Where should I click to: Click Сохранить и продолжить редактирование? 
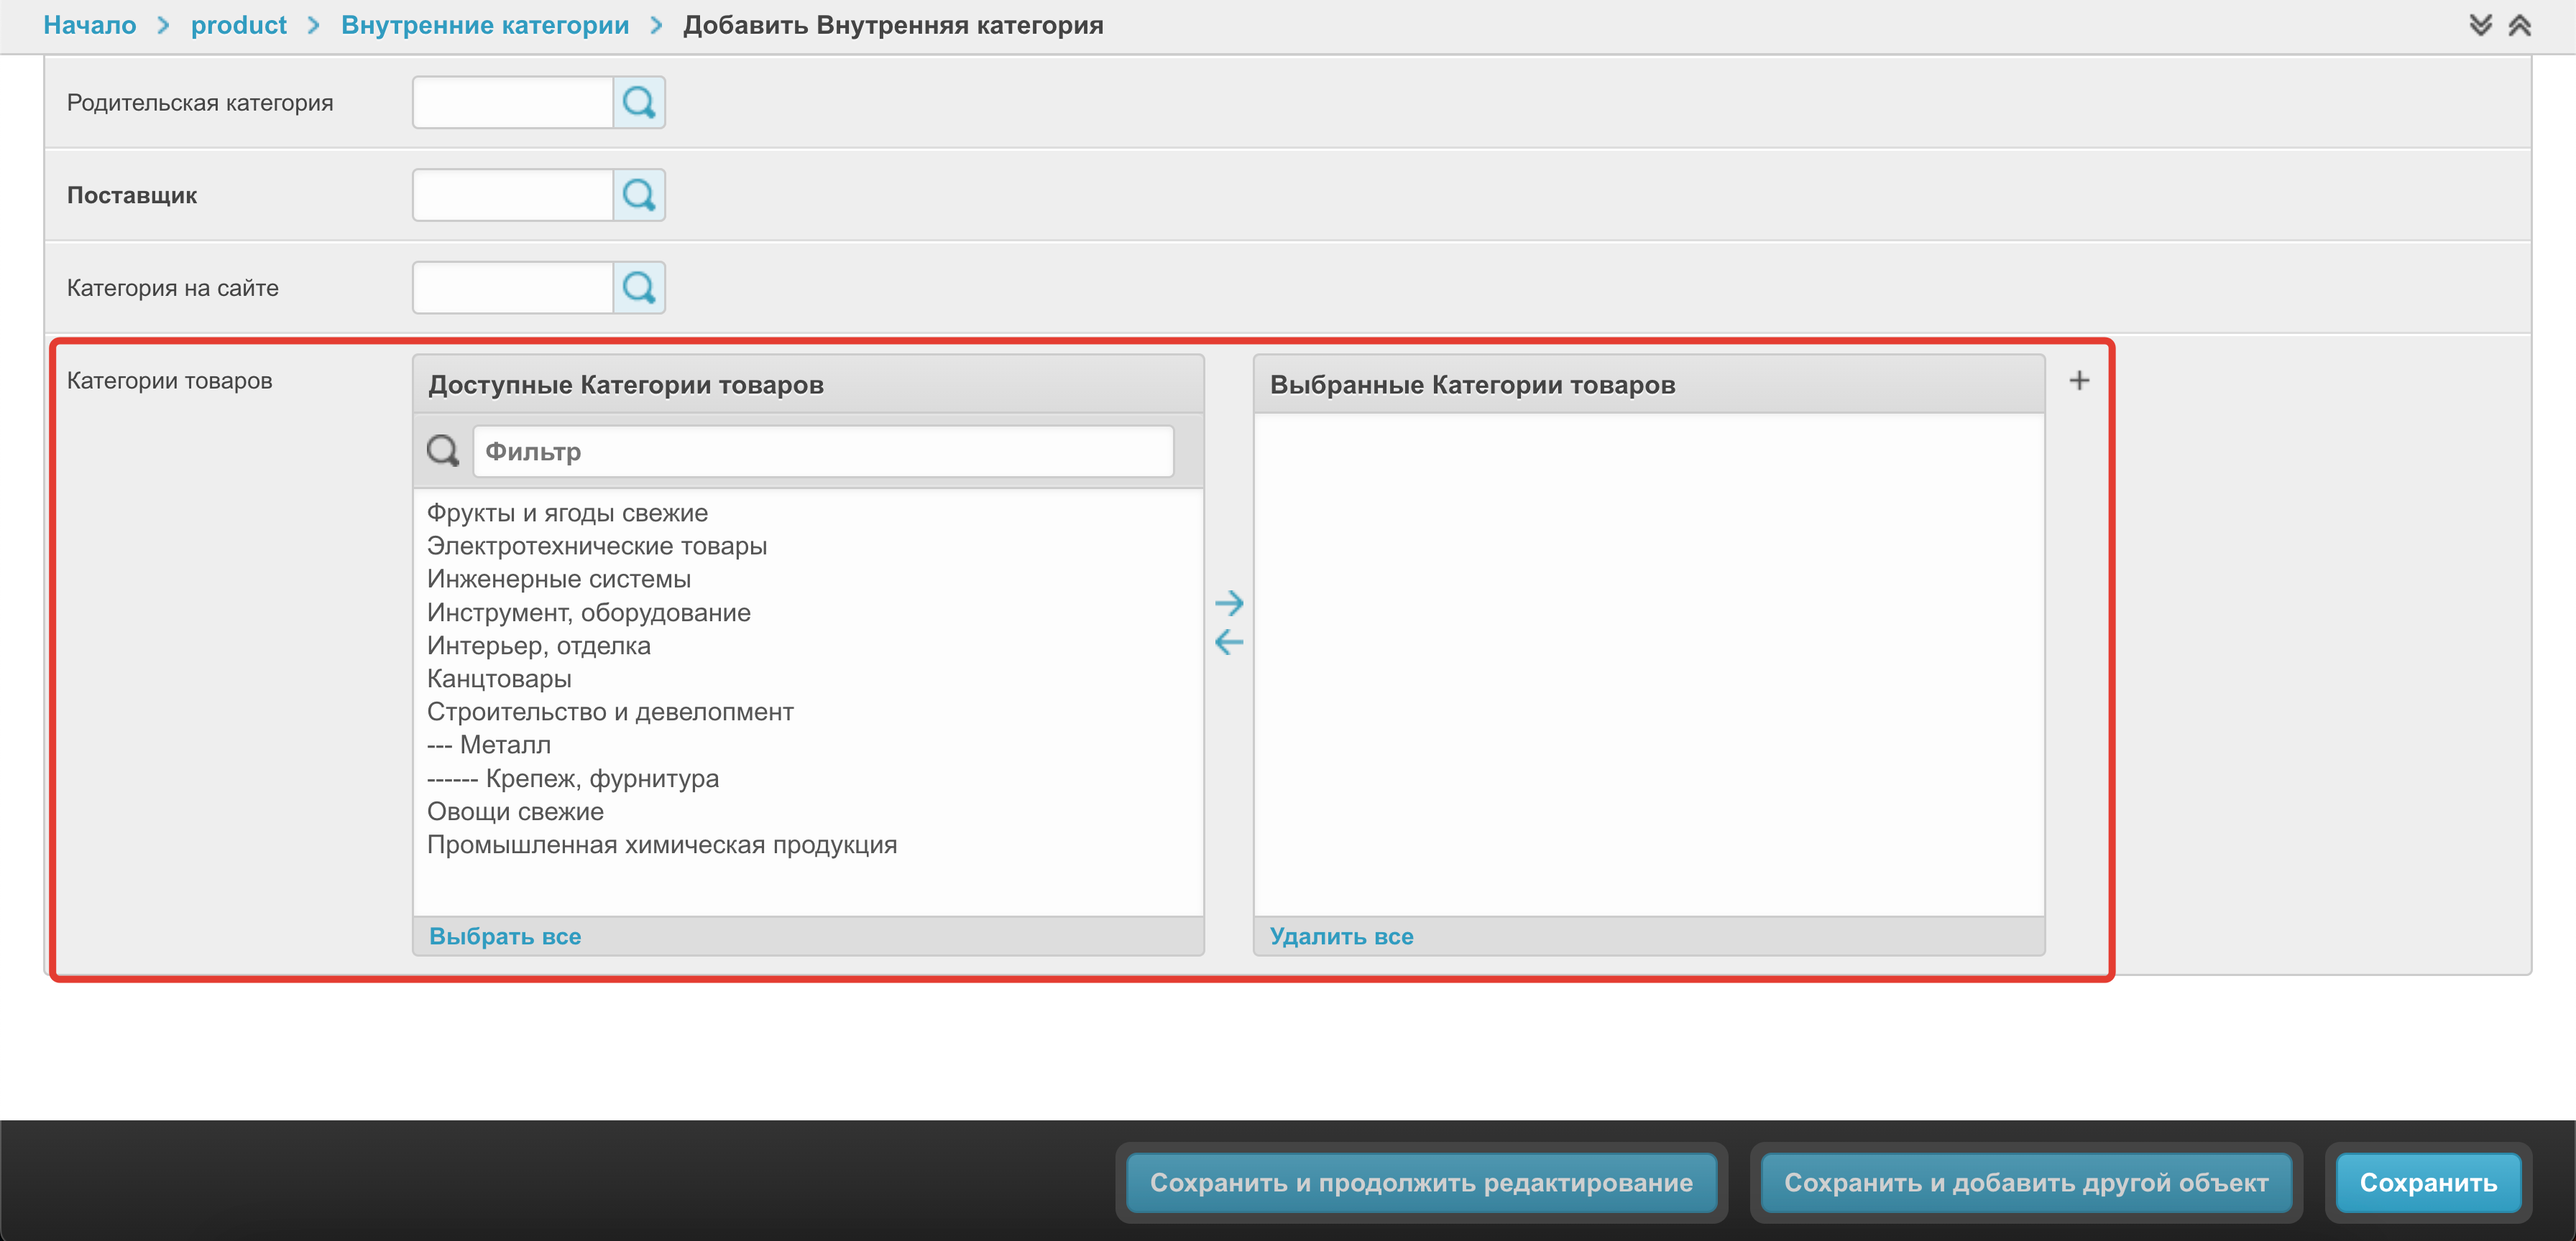pyautogui.click(x=1420, y=1183)
